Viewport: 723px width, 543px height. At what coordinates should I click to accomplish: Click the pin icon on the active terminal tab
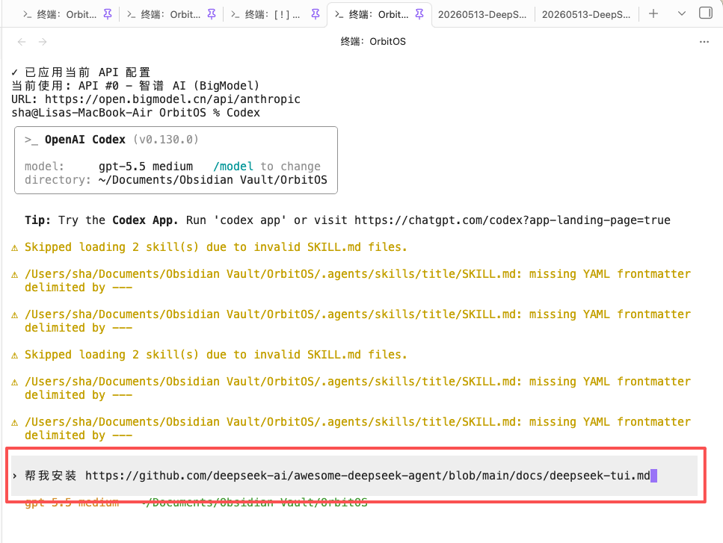(419, 14)
